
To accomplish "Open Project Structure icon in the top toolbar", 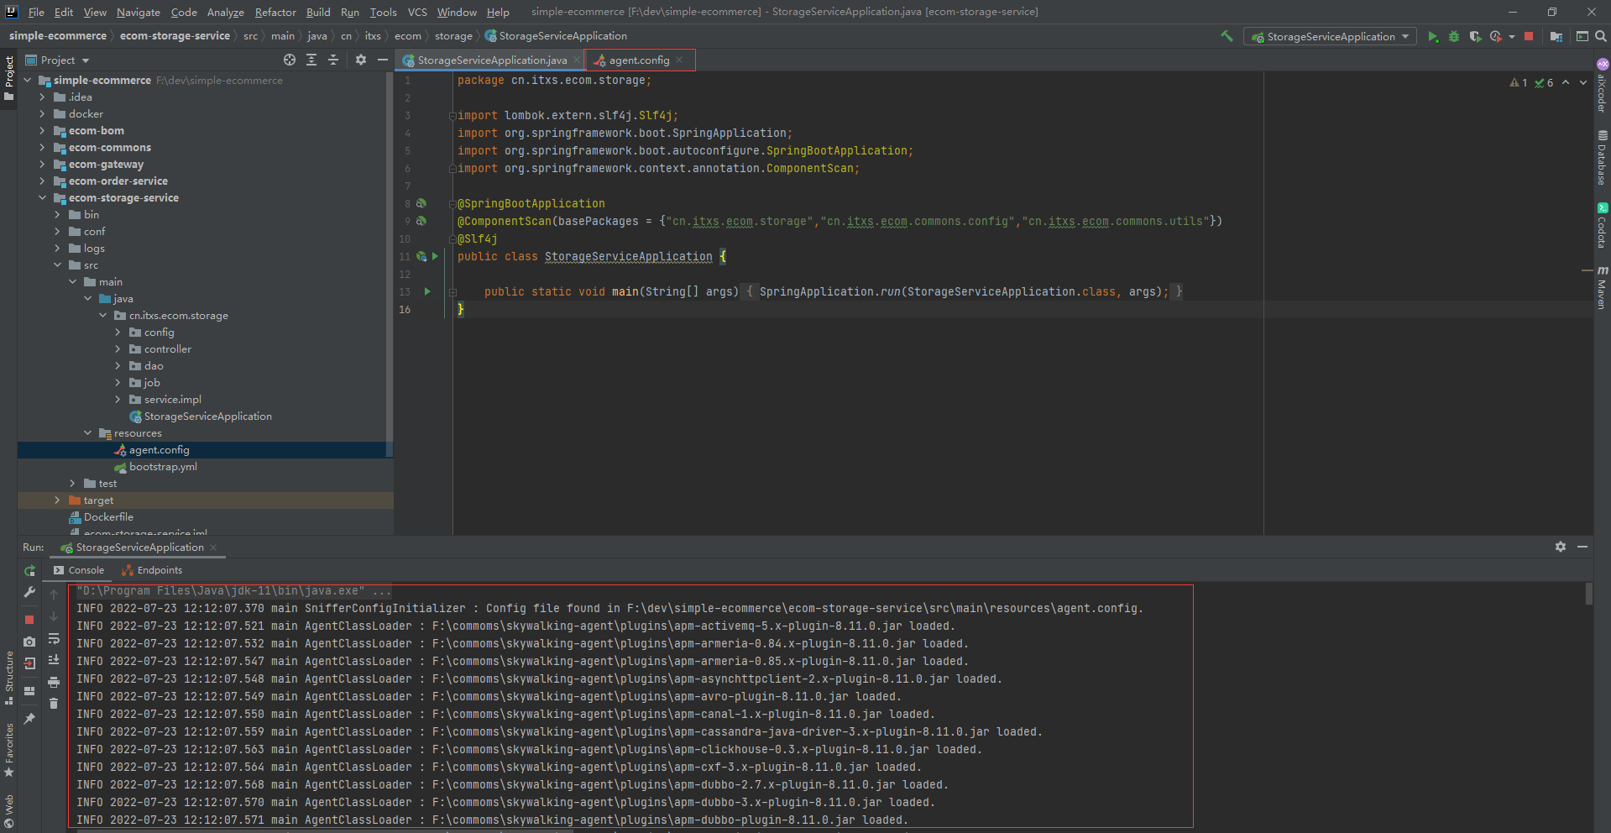I will point(1556,37).
